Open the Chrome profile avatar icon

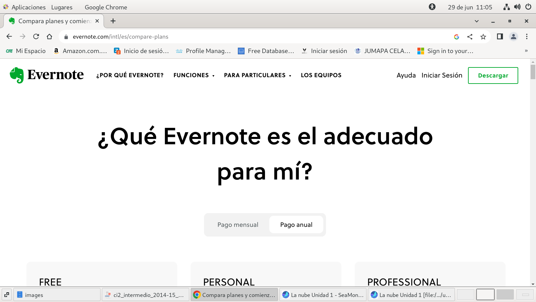coord(513,37)
